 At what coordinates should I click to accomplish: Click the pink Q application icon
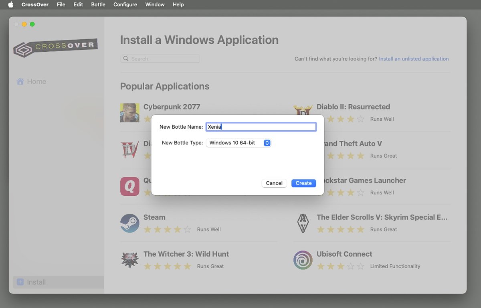(x=130, y=186)
